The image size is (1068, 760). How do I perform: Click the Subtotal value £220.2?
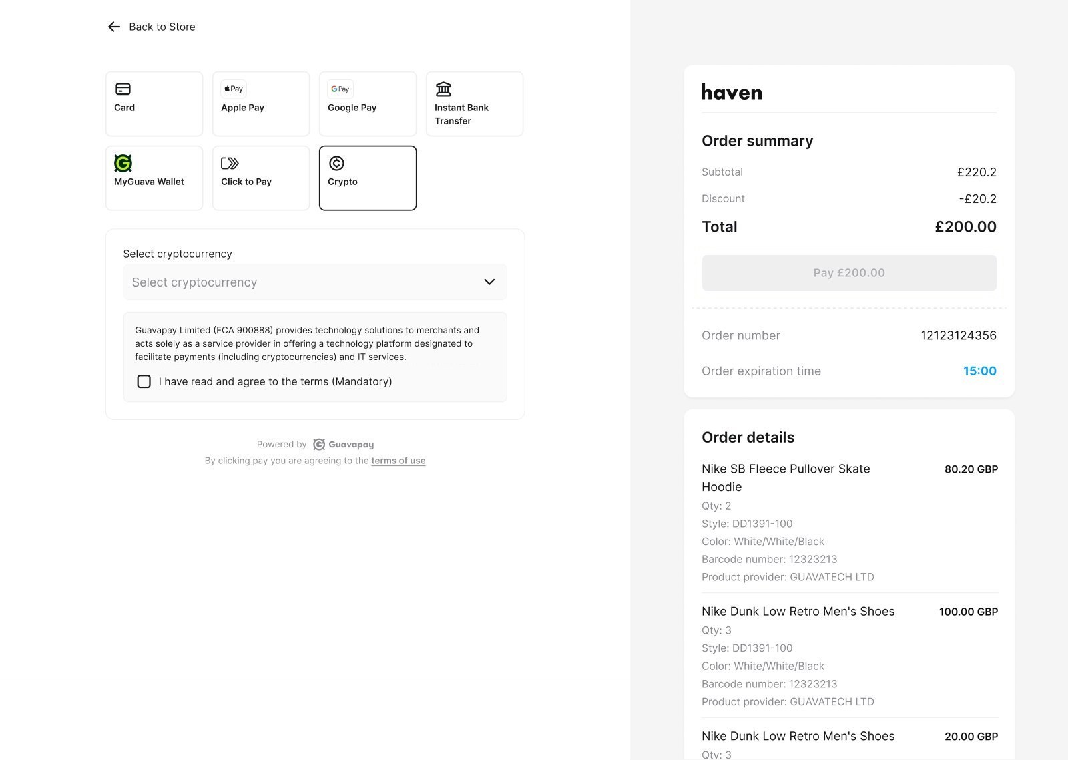pyautogui.click(x=977, y=172)
